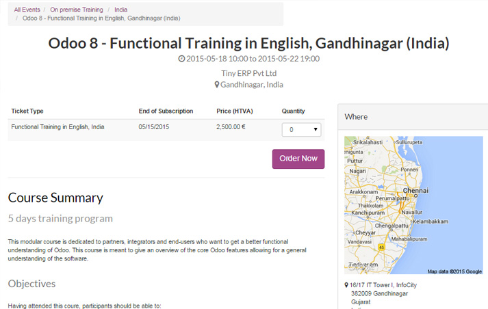The width and height of the screenshot is (488, 309).
Task: Click the Gandhinagar, India location text
Action: coord(252,85)
